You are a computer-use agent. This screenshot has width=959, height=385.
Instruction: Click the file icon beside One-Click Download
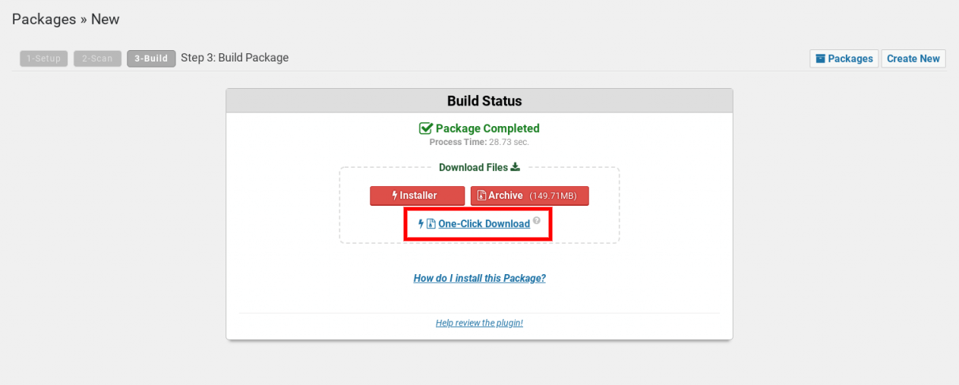pos(431,224)
